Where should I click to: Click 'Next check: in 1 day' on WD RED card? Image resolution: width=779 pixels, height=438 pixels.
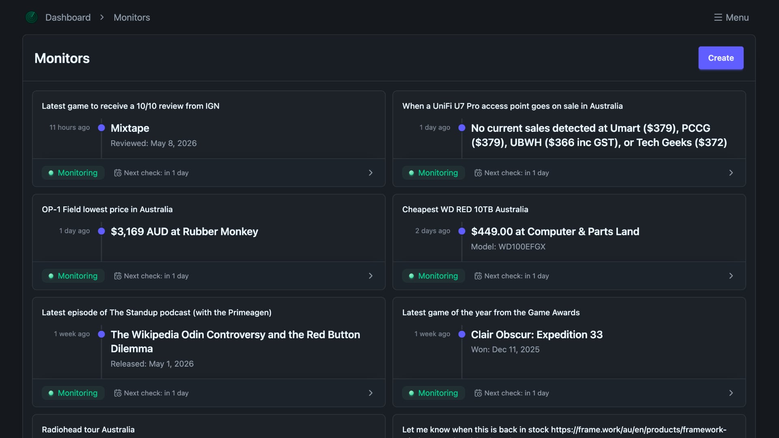click(x=516, y=276)
